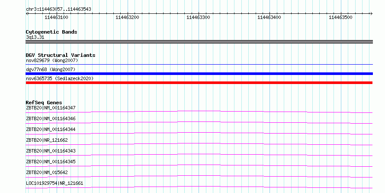Click ruler position 114463400
Image resolution: width=385 pixels, height=193 pixels.
[x=269, y=17]
